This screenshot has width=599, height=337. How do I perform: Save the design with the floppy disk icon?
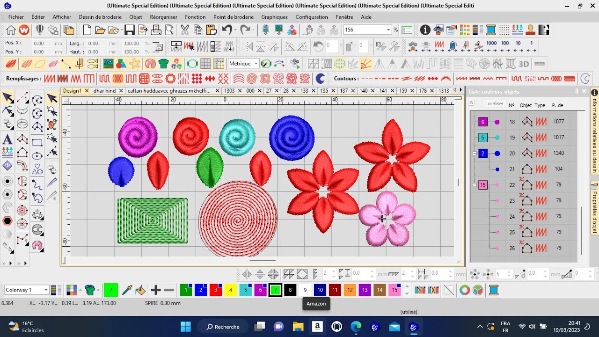click(130, 30)
